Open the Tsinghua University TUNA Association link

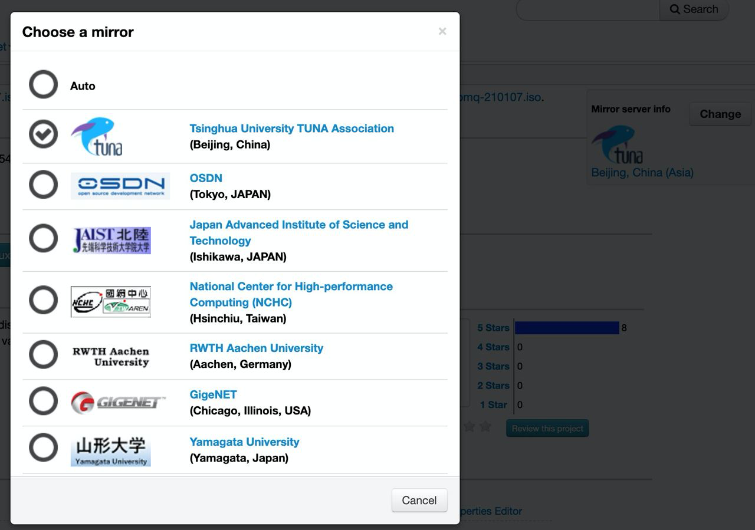click(291, 128)
